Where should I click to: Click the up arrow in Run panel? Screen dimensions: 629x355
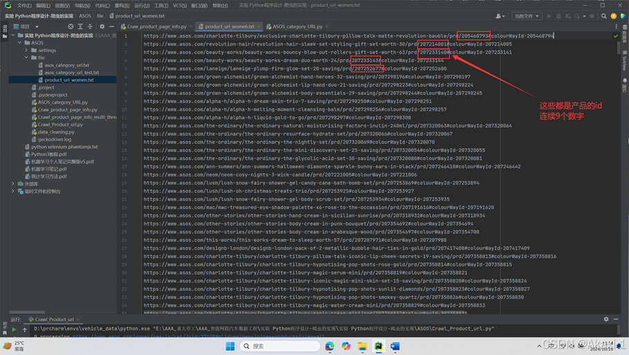(x=24, y=329)
